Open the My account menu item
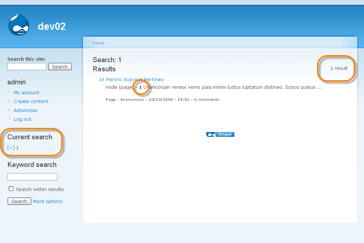 pos(26,93)
